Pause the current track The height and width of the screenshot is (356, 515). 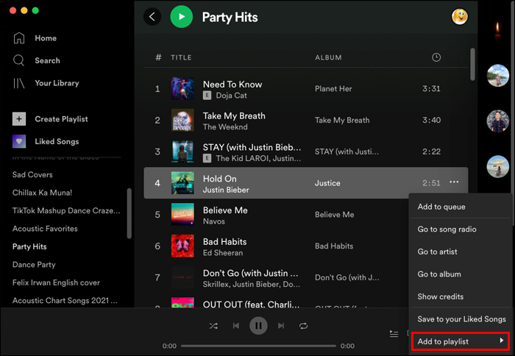coord(258,326)
